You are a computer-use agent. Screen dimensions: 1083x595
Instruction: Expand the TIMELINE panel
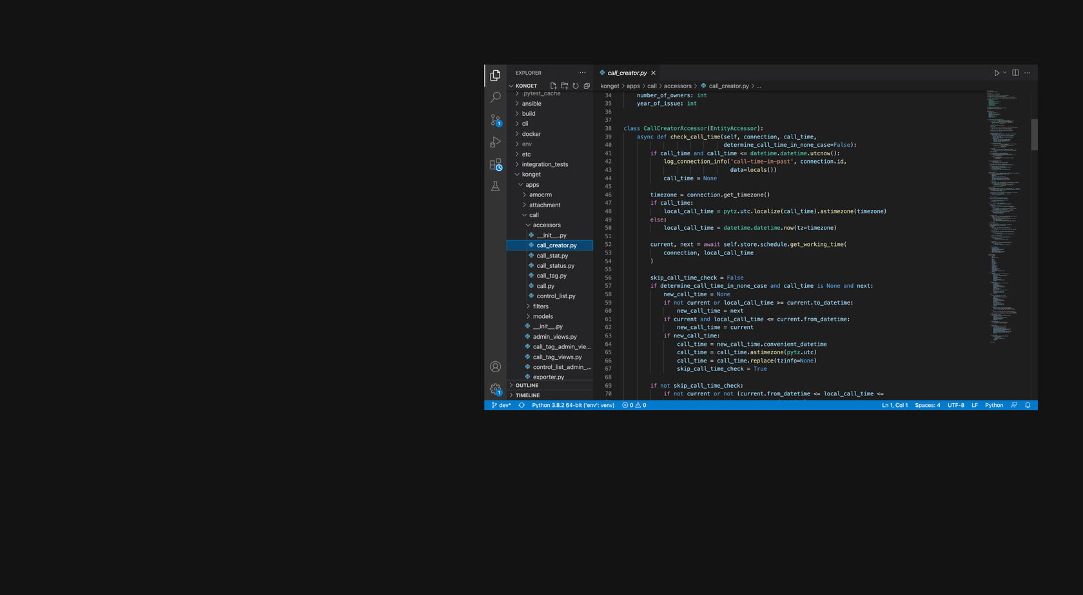pyautogui.click(x=550, y=395)
